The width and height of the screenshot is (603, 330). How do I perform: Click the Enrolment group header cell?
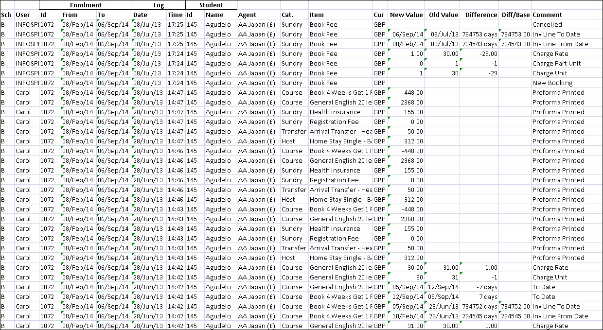[x=86, y=5]
